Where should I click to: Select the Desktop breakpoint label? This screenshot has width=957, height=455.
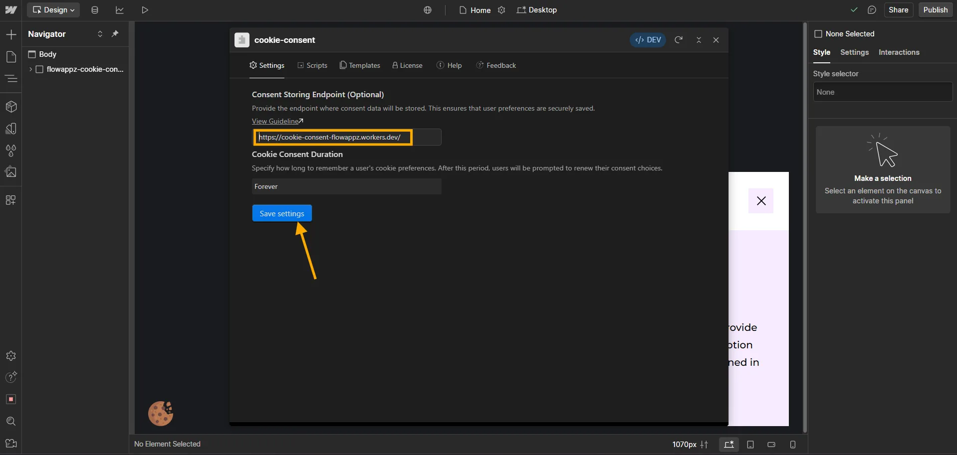tap(537, 10)
